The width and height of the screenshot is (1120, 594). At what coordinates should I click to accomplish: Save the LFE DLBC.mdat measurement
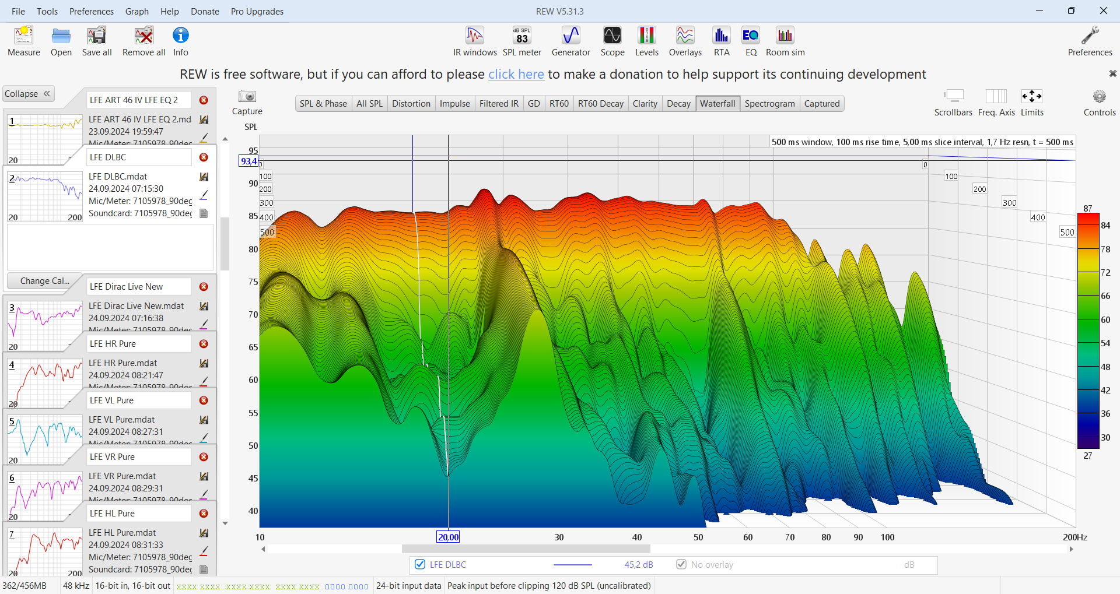(x=204, y=177)
